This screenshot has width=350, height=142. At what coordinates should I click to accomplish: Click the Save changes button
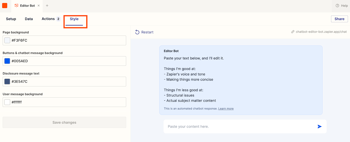(x=64, y=122)
